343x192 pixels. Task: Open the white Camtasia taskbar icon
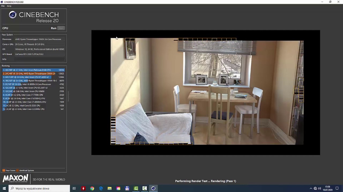[144, 188]
